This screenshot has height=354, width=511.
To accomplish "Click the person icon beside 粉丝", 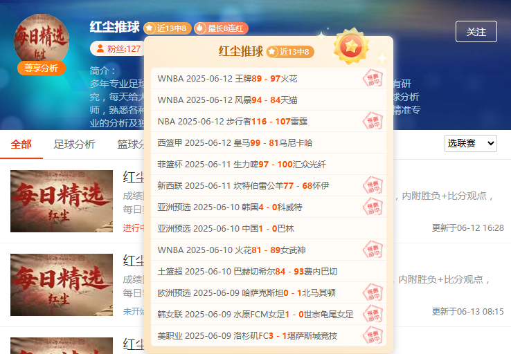I will pos(100,49).
